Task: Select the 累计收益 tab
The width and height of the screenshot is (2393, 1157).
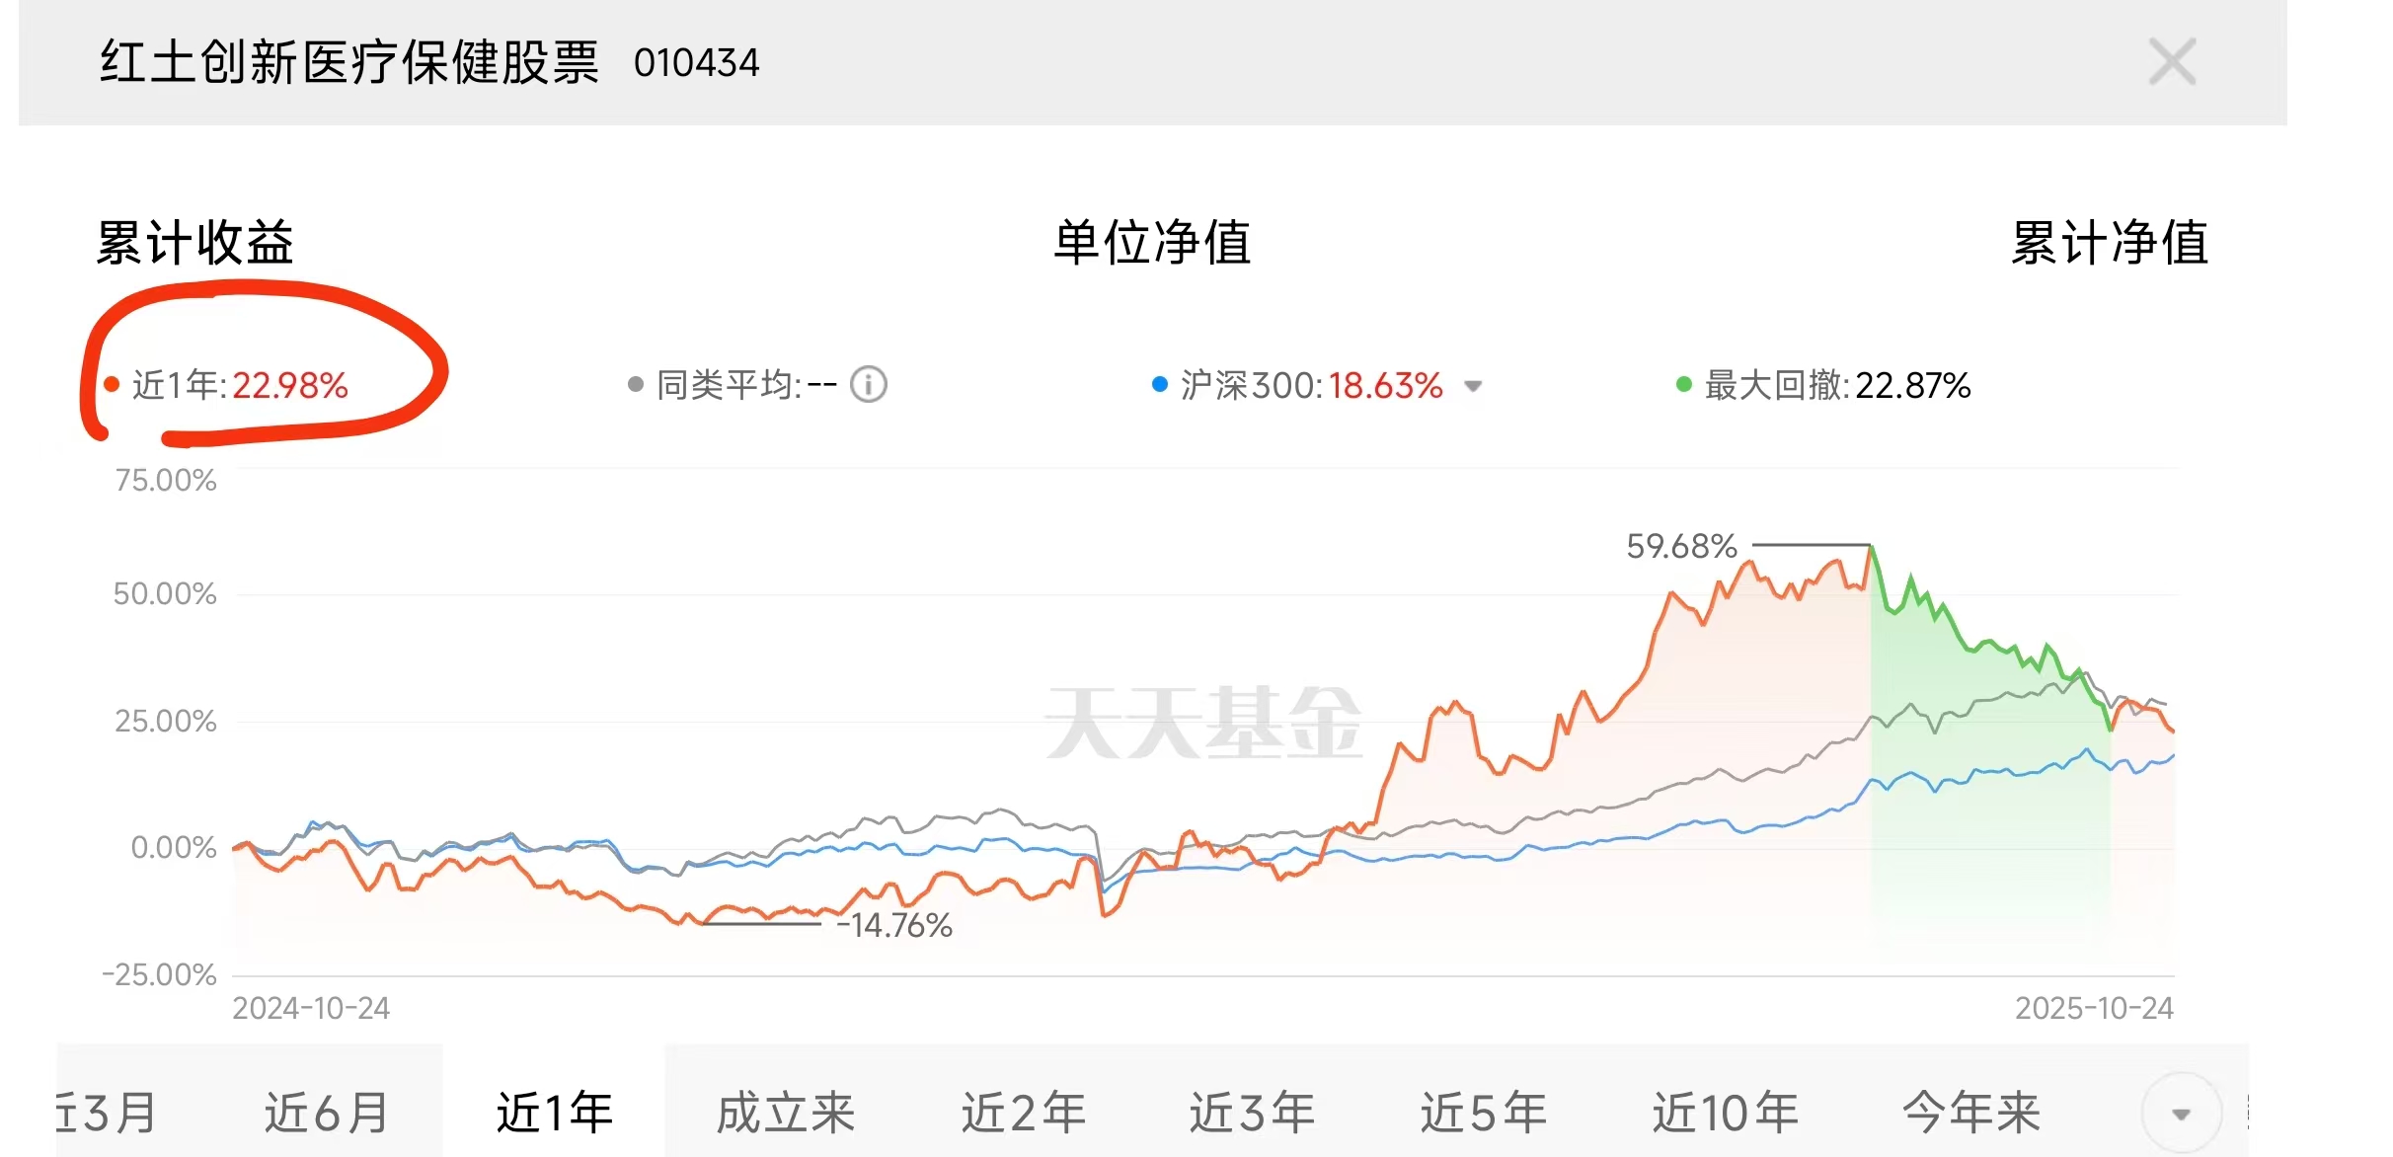Action: click(194, 243)
